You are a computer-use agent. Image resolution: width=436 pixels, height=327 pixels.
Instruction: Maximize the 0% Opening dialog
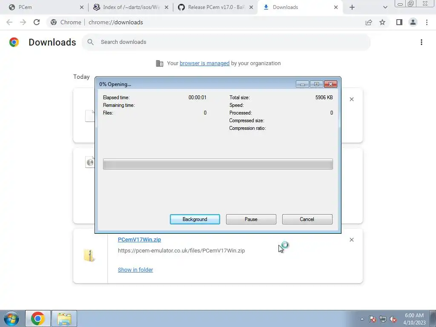(x=316, y=84)
